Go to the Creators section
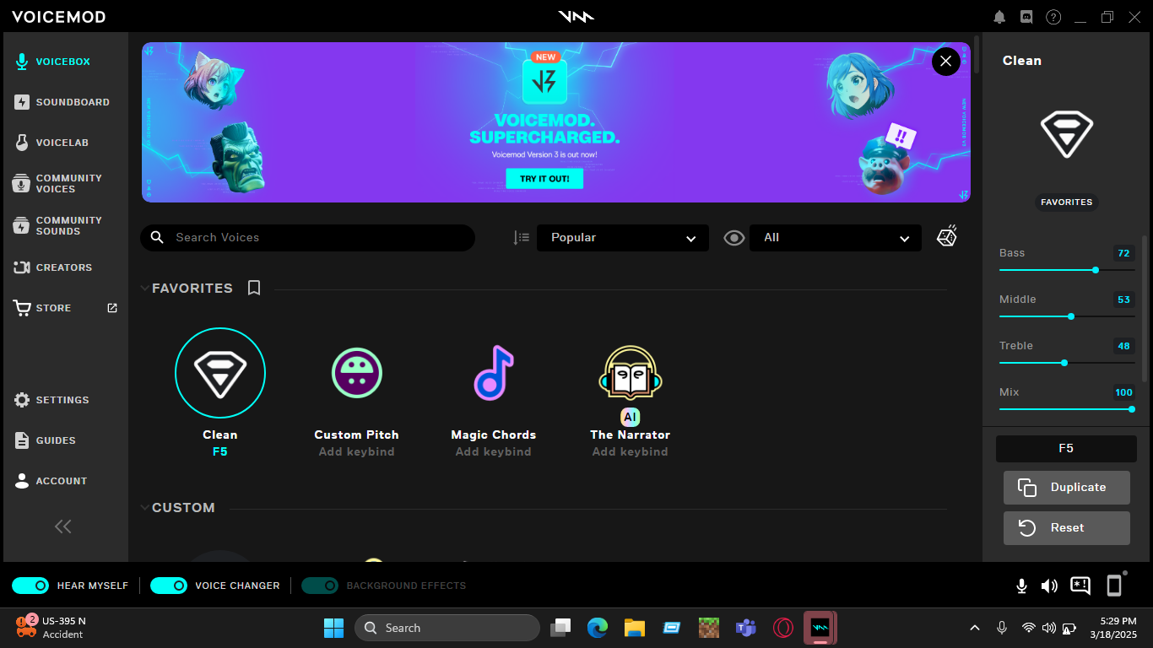The width and height of the screenshot is (1153, 648). click(53, 267)
